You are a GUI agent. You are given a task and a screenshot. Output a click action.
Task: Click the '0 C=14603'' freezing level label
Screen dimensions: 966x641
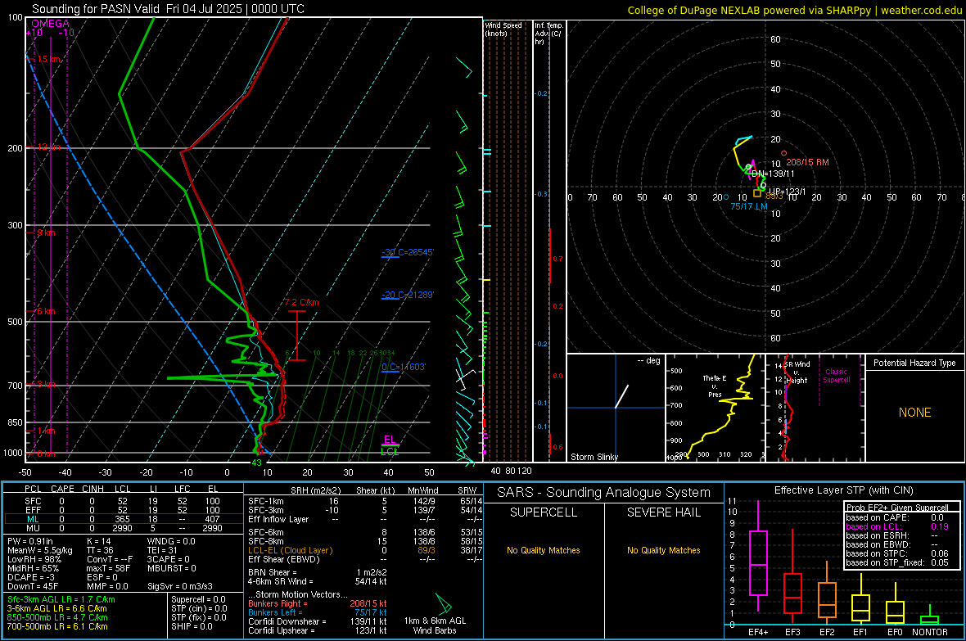click(x=404, y=367)
